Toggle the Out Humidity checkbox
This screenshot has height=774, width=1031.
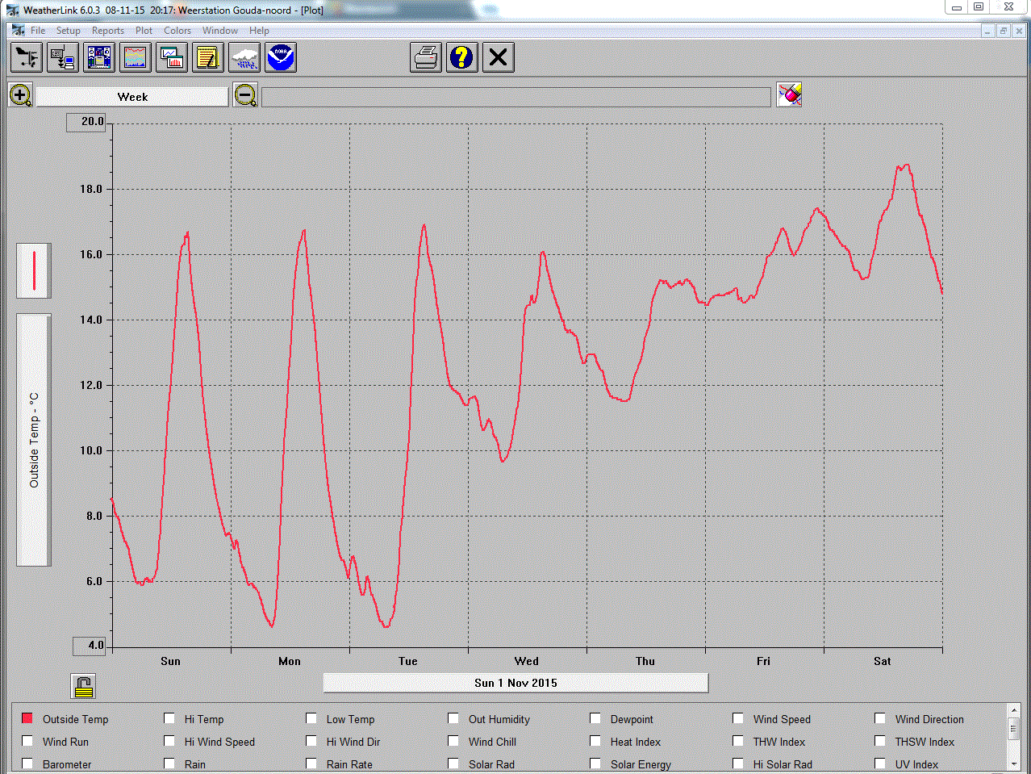[x=453, y=718]
